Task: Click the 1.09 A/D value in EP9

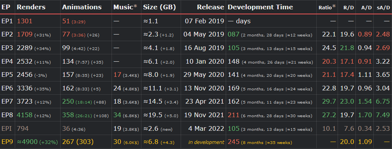Action: point(365,142)
